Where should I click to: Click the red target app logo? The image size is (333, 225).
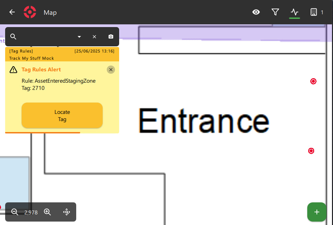point(30,12)
